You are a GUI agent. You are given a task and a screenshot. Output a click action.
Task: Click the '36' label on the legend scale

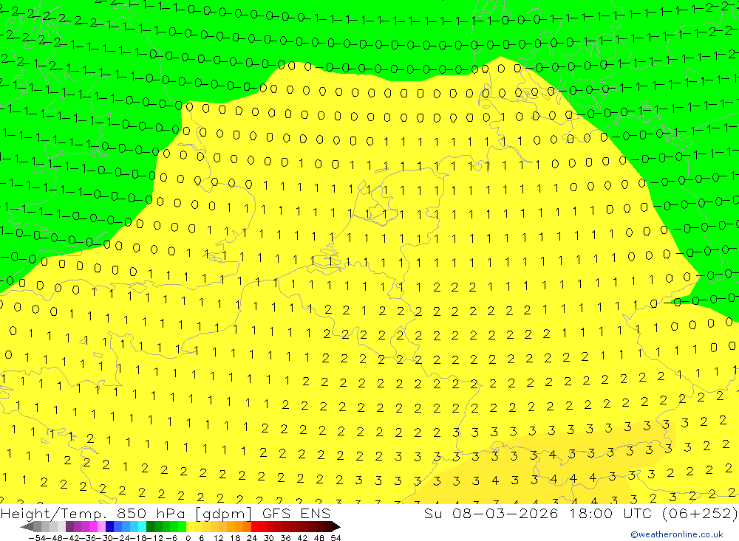coord(285,538)
